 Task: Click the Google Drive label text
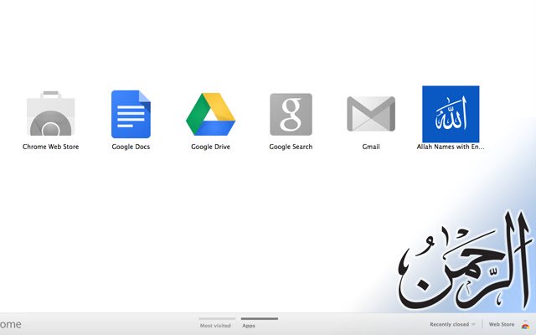coord(210,147)
